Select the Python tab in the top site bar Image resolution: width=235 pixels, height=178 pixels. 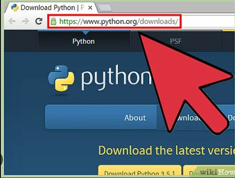point(83,41)
